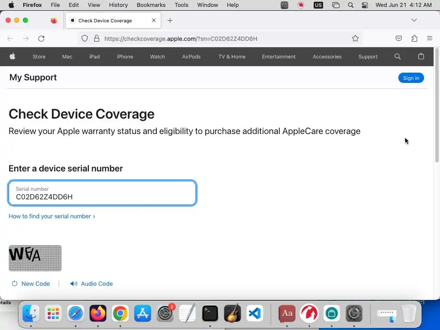Open Accessories in Apple navigation

pyautogui.click(x=327, y=57)
